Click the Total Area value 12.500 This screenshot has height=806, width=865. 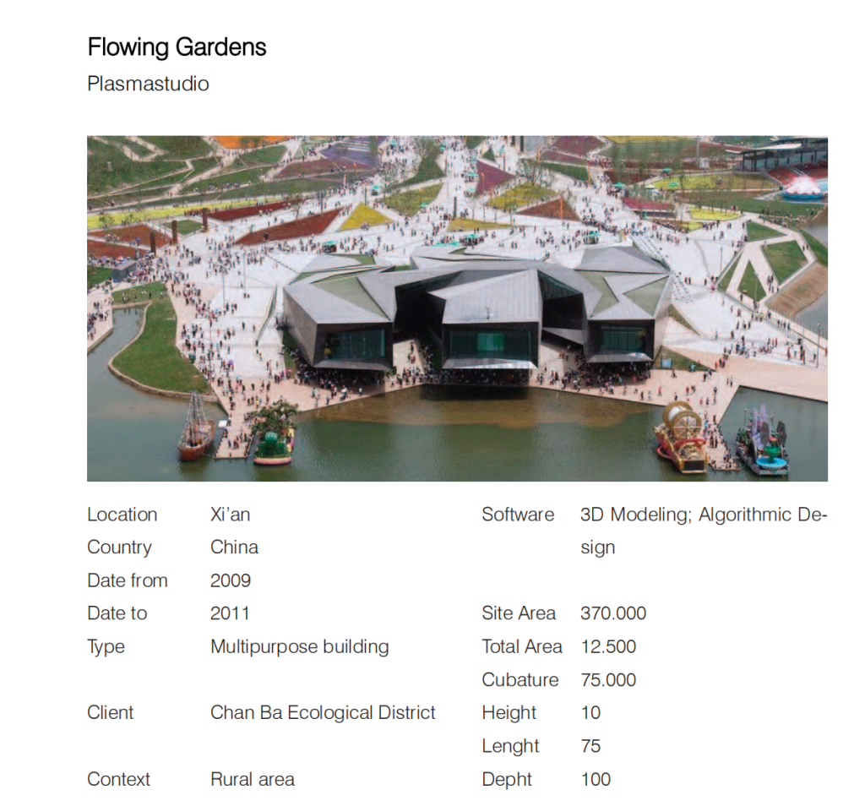click(x=608, y=647)
